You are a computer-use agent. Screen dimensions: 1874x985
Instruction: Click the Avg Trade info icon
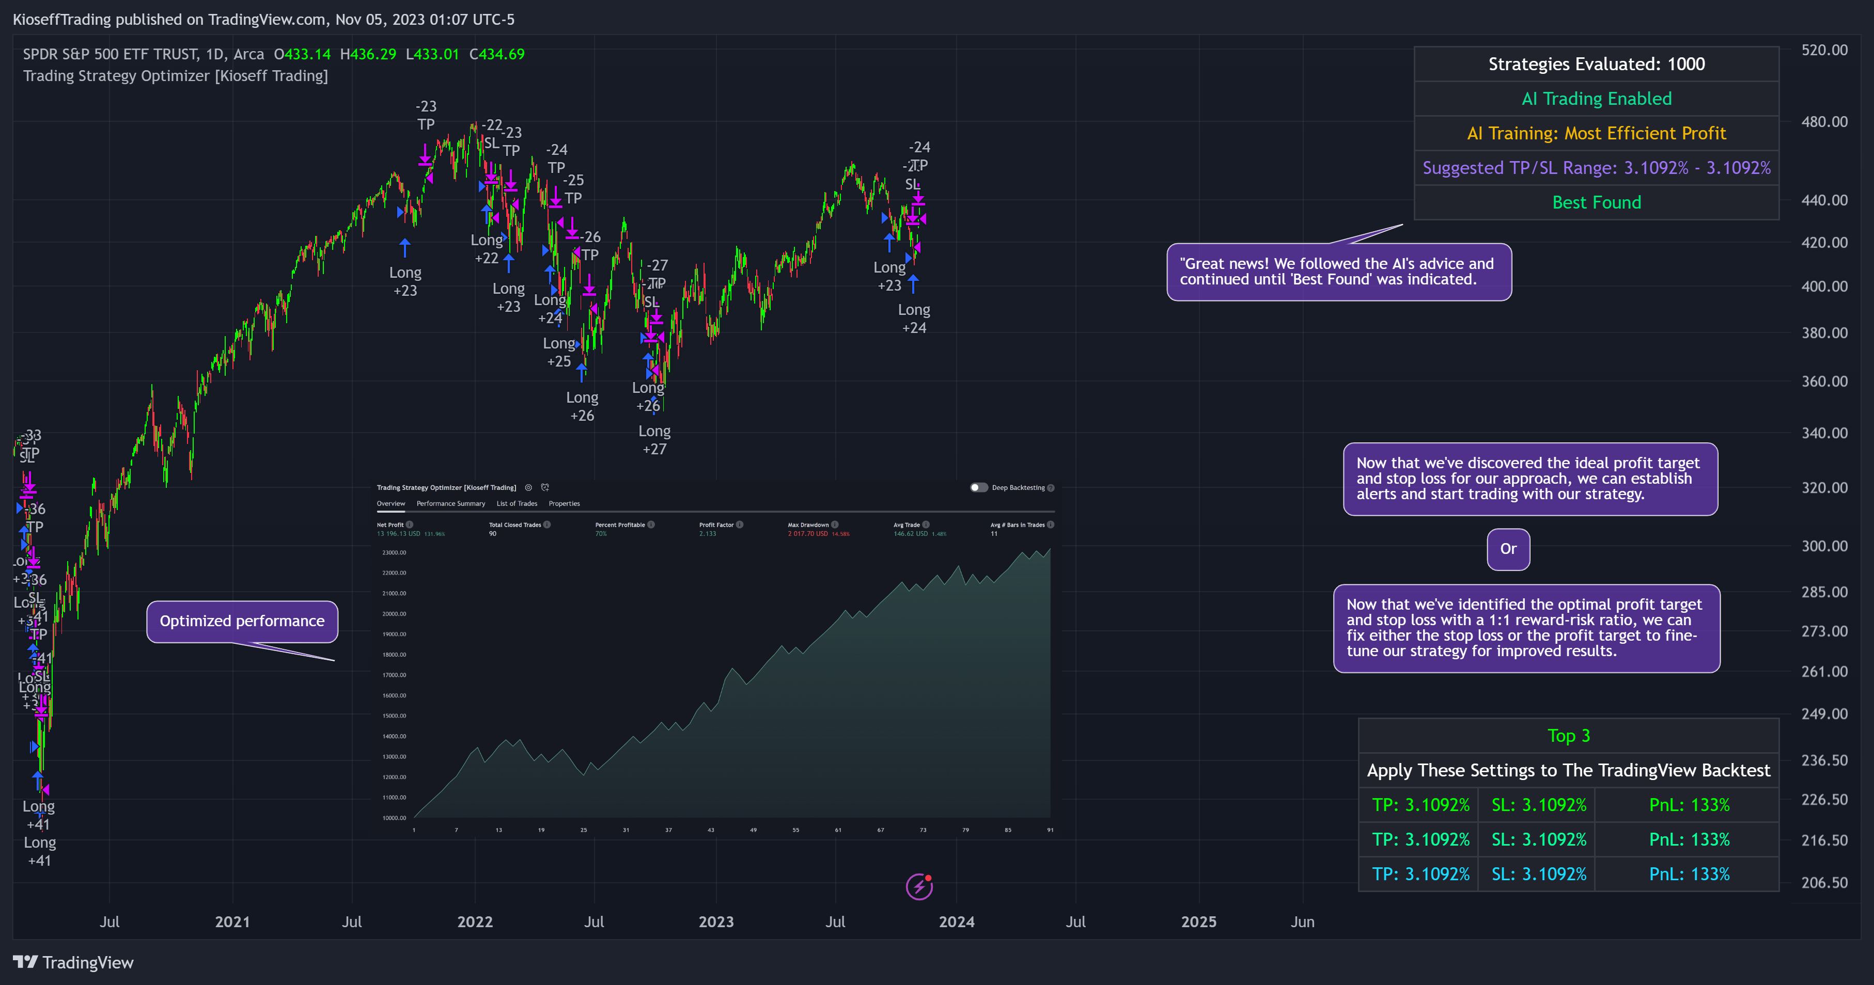926,524
